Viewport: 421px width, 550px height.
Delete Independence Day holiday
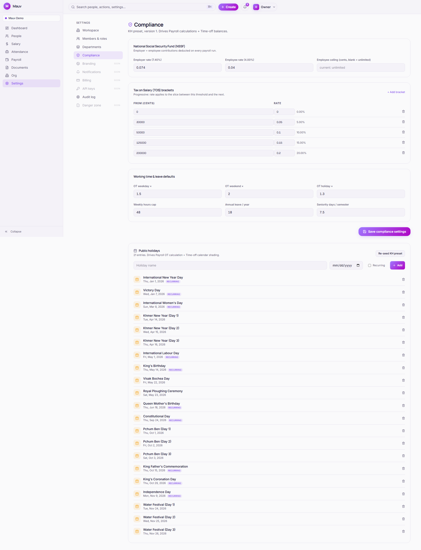pos(403,494)
